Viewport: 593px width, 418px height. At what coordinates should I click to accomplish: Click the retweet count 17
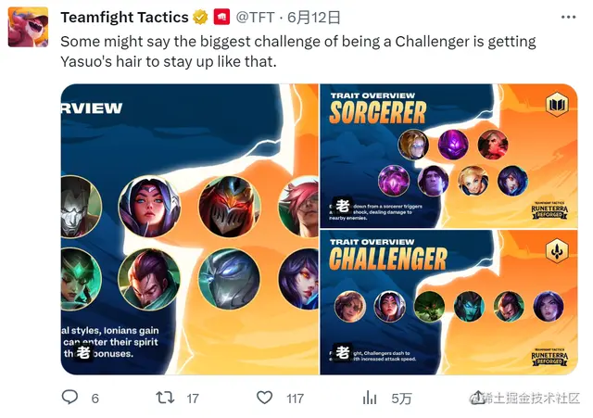193,399
